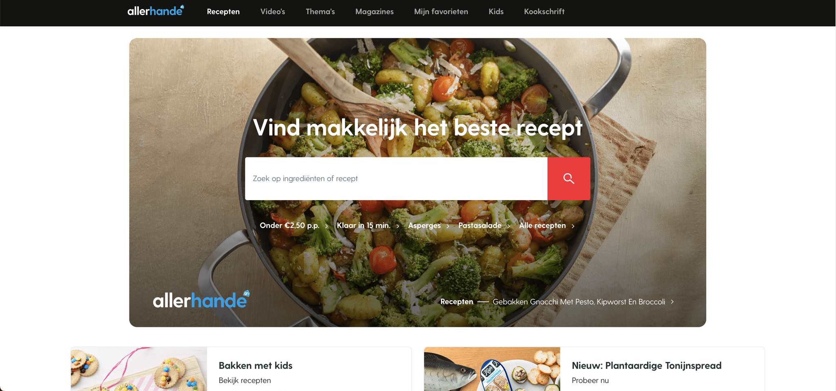The height and width of the screenshot is (391, 836).
Task: Focus the Zoek op ingrediënten search field
Action: [396, 179]
